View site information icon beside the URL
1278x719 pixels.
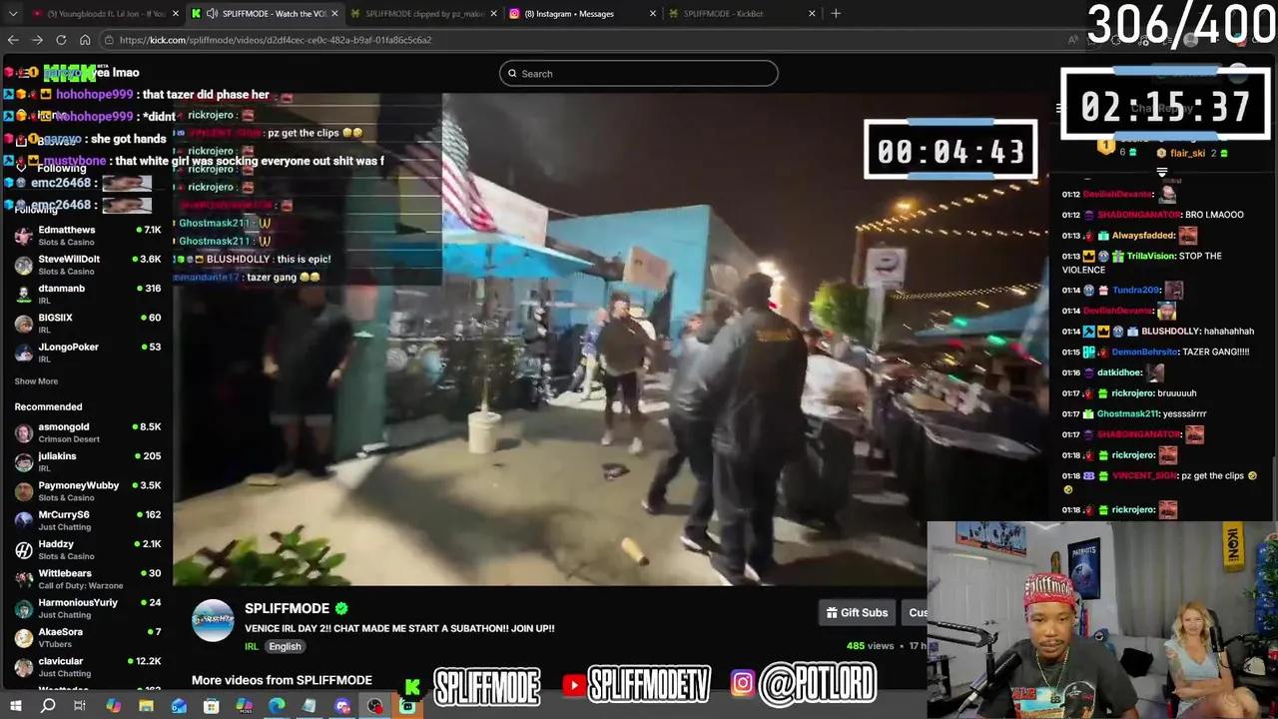click(108, 40)
